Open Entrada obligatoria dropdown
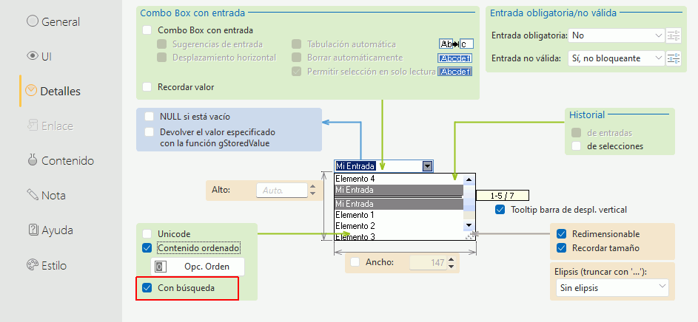Screen dimensions: 698x322 (617, 35)
